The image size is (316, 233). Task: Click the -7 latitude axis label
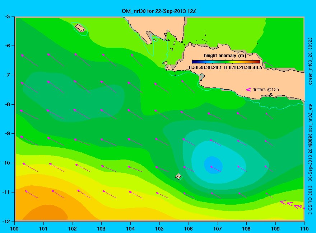click(x=7, y=75)
